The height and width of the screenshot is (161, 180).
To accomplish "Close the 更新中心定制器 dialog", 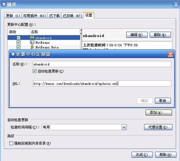I will pos(170,54).
